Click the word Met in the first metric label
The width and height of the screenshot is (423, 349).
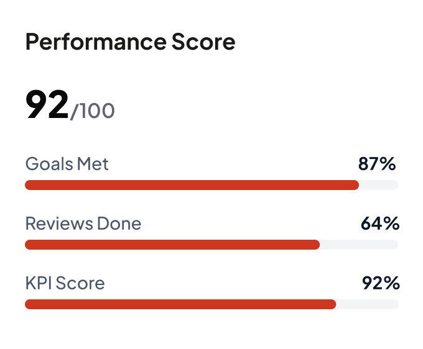point(92,164)
